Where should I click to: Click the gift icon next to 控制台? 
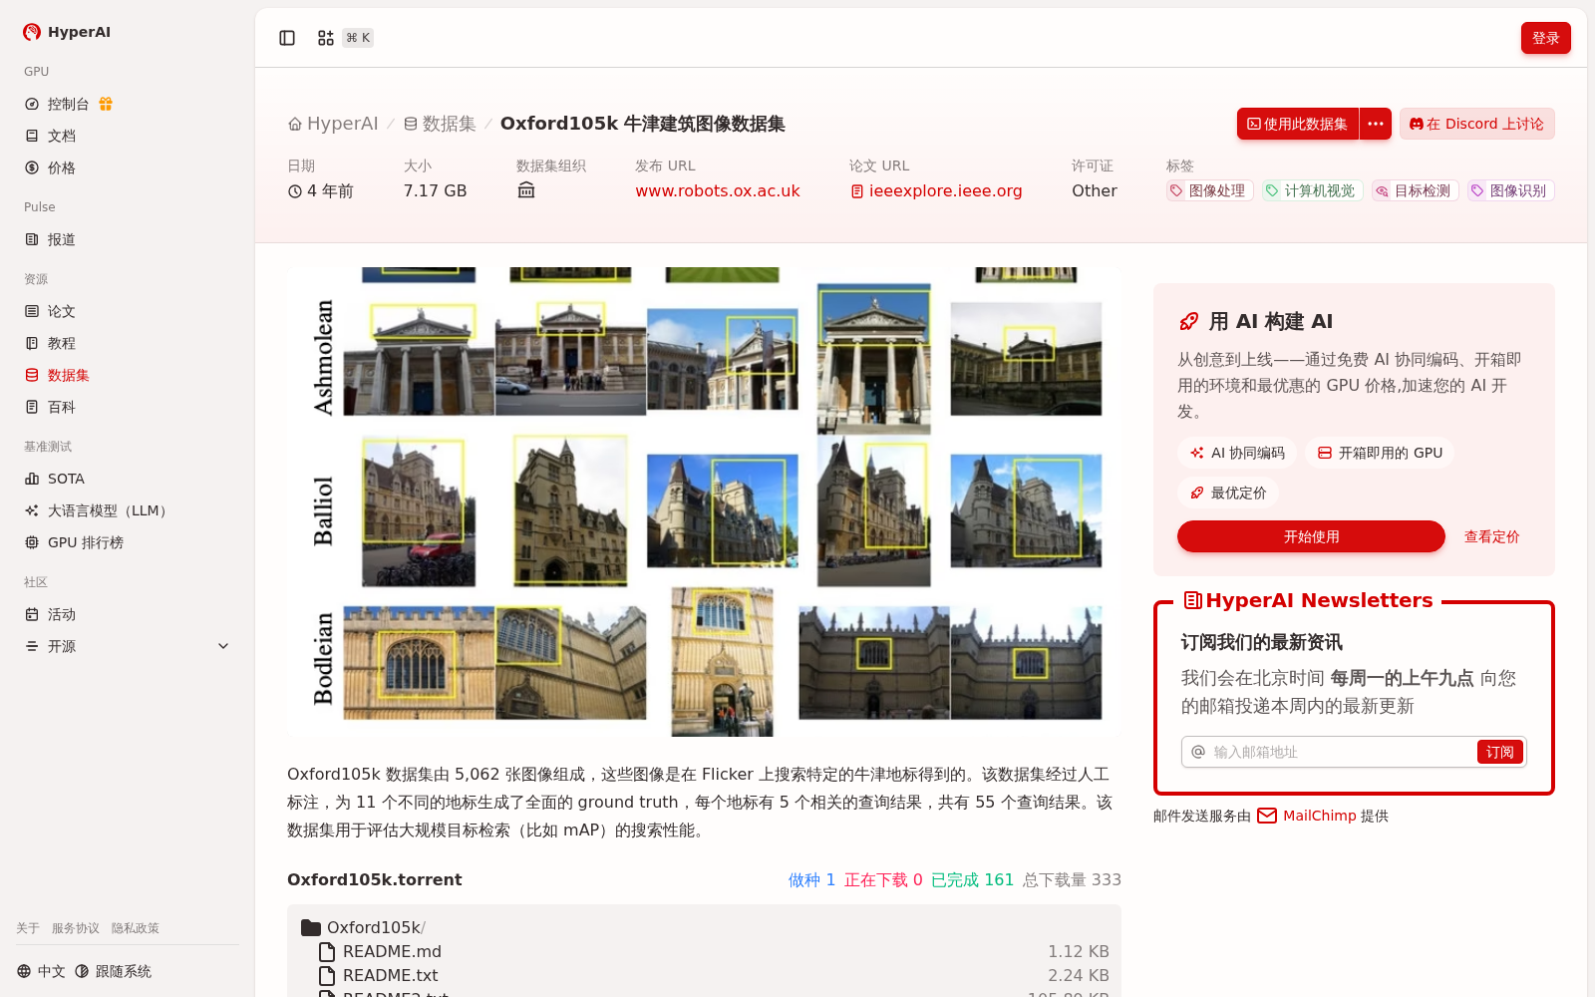click(x=106, y=104)
